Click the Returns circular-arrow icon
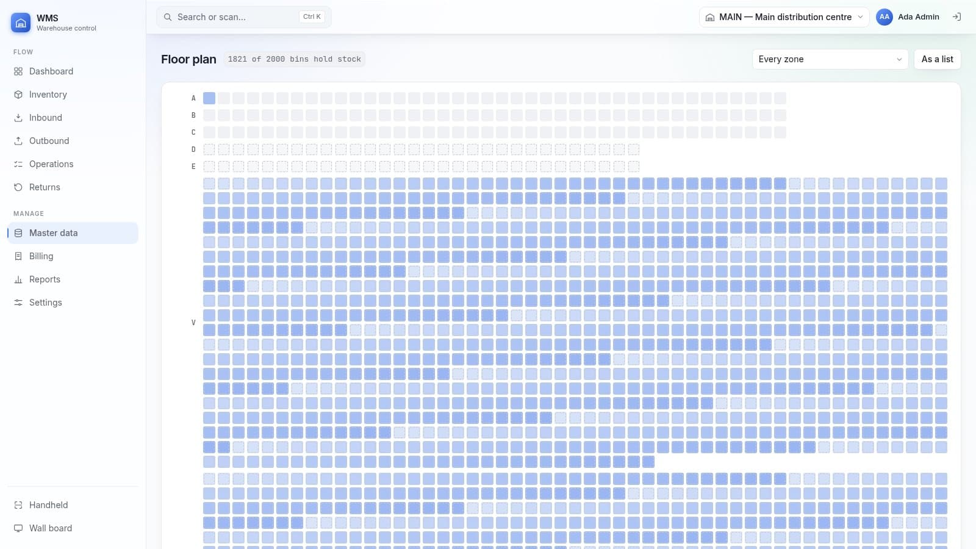Image resolution: width=976 pixels, height=549 pixels. [18, 187]
